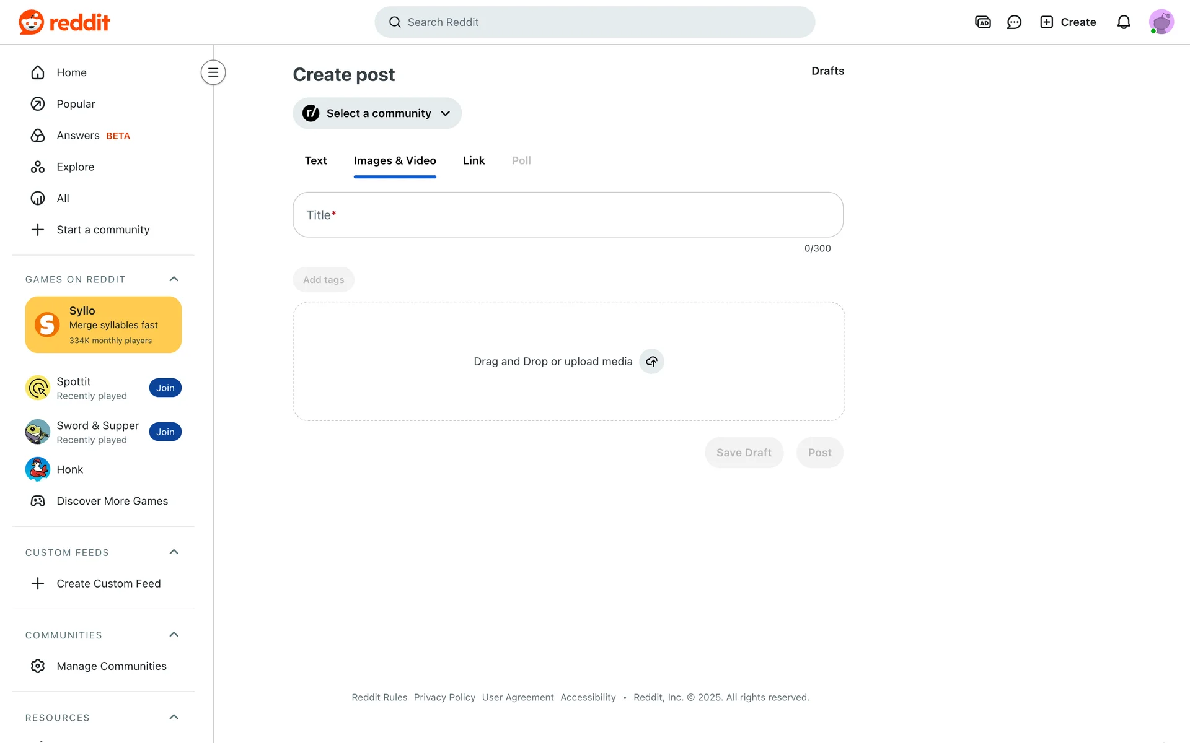Image resolution: width=1190 pixels, height=743 pixels.
Task: Open the Honk game icon
Action: [x=38, y=469]
